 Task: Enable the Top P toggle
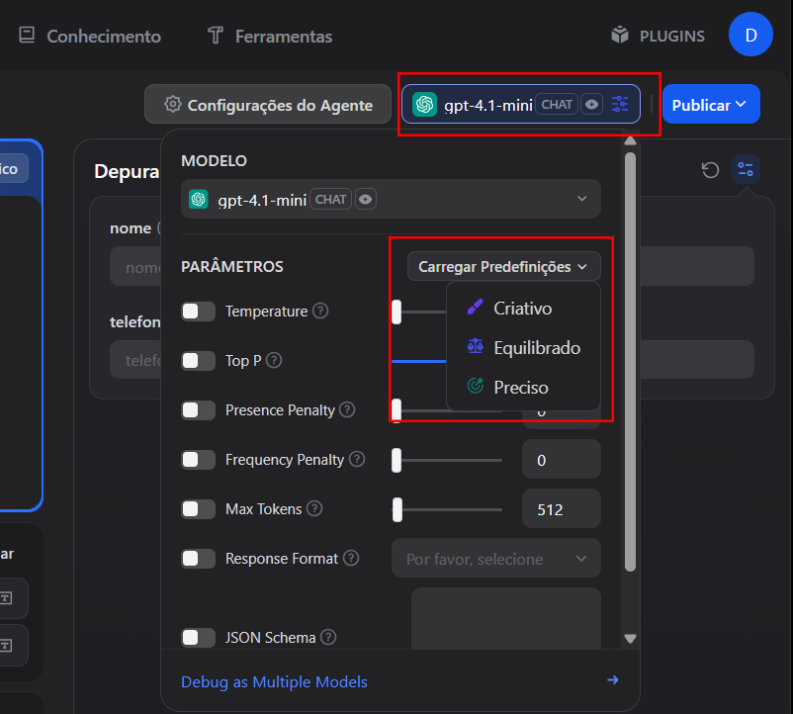tap(198, 361)
